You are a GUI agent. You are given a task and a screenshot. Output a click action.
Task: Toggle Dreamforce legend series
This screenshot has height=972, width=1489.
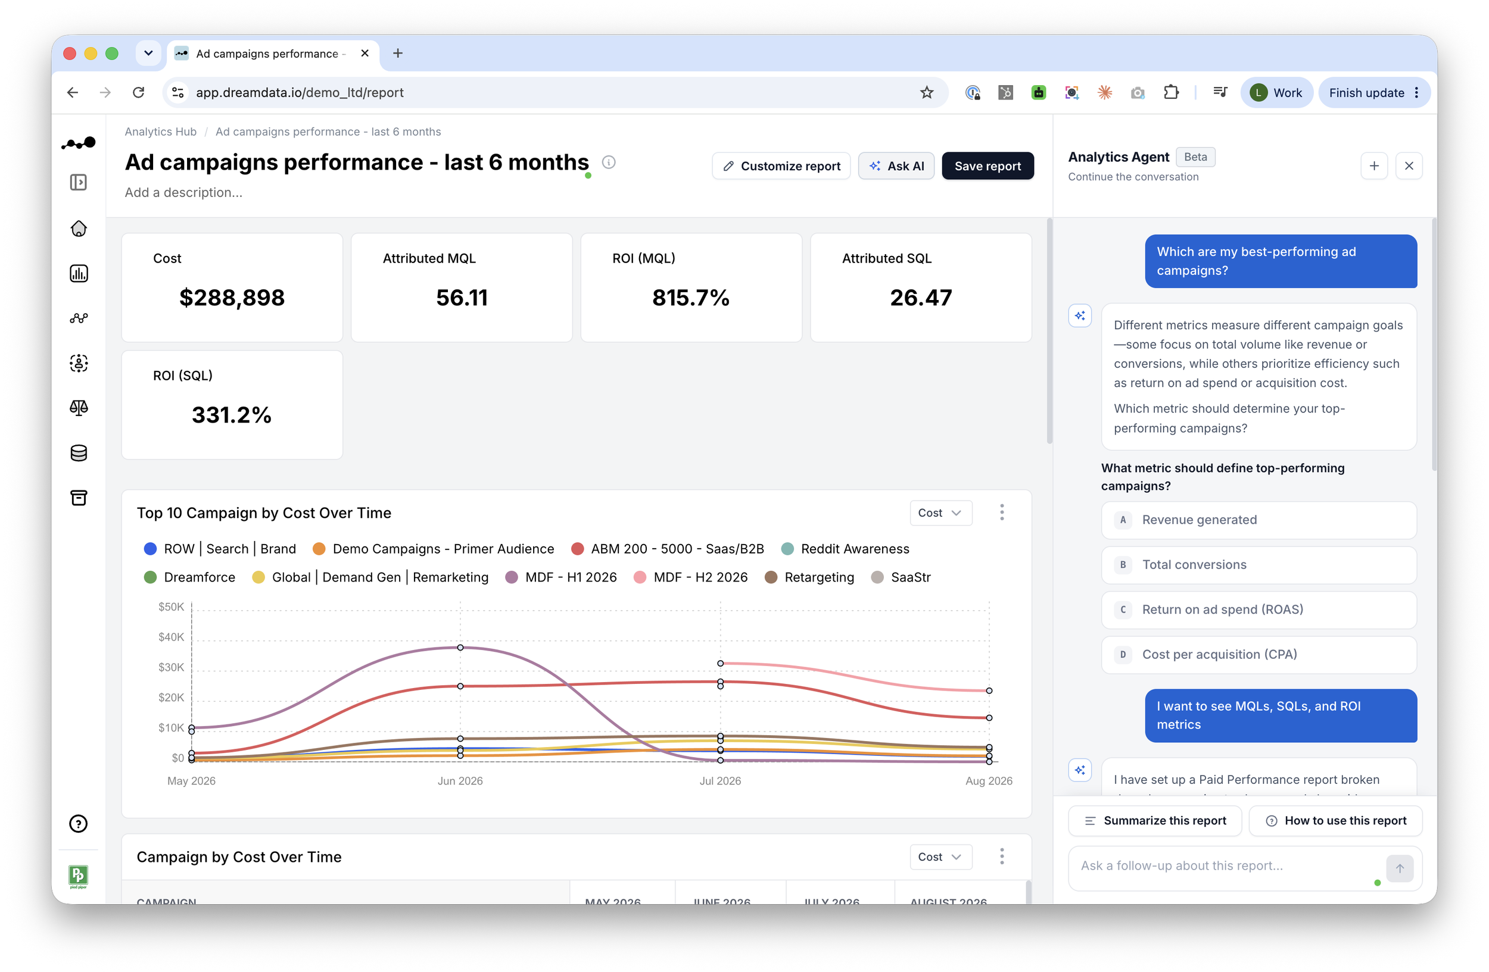(x=189, y=577)
